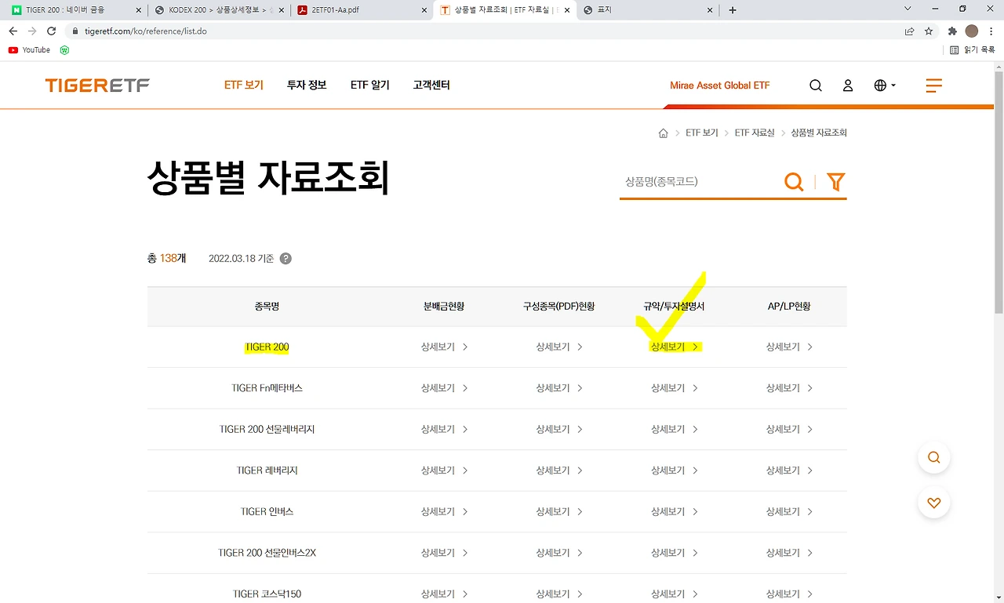Click the TIGER 레버리지 product name
The width and height of the screenshot is (1004, 603).
267,470
